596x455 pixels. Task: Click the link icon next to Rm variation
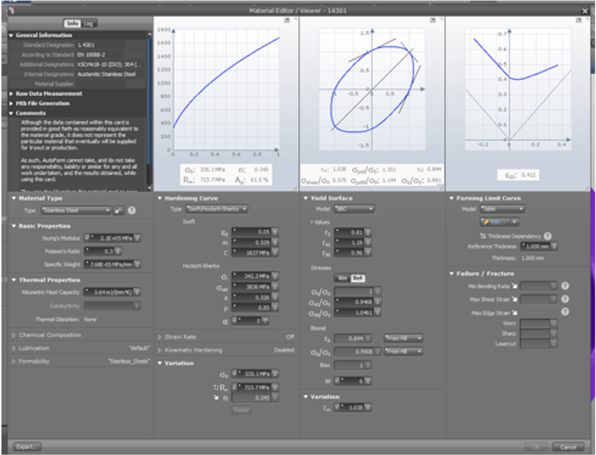(216, 387)
